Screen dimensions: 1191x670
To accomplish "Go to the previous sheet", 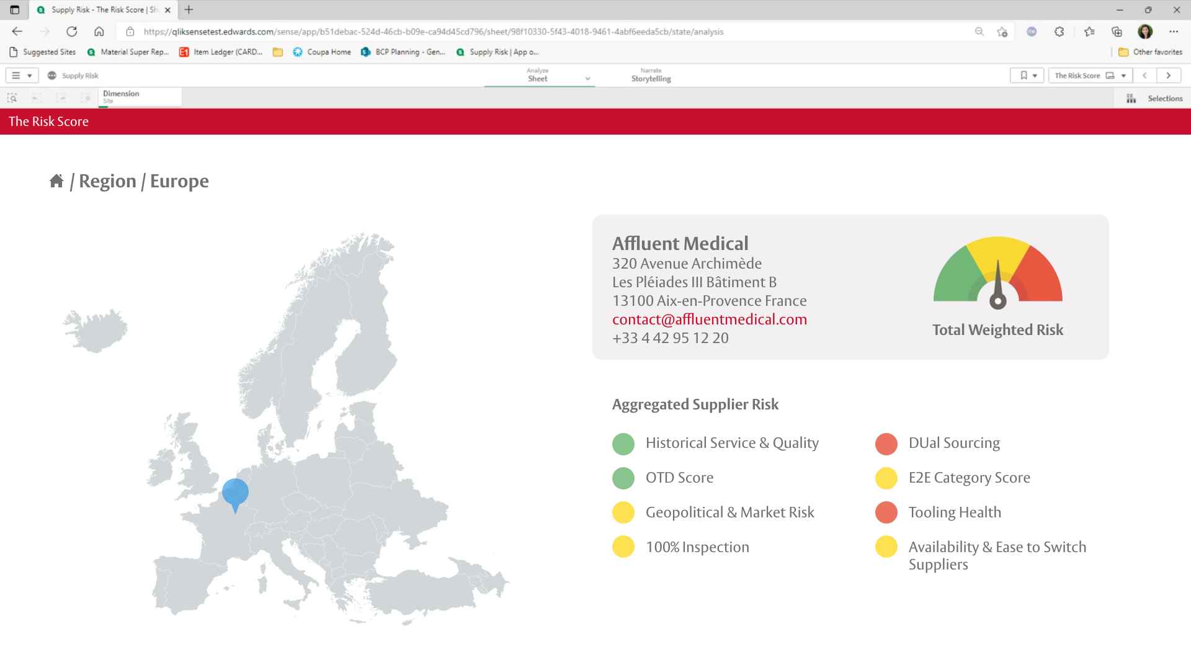I will (1145, 76).
